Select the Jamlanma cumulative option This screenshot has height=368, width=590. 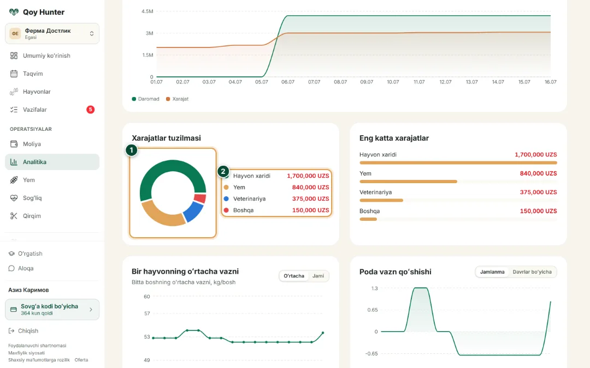[x=492, y=272]
